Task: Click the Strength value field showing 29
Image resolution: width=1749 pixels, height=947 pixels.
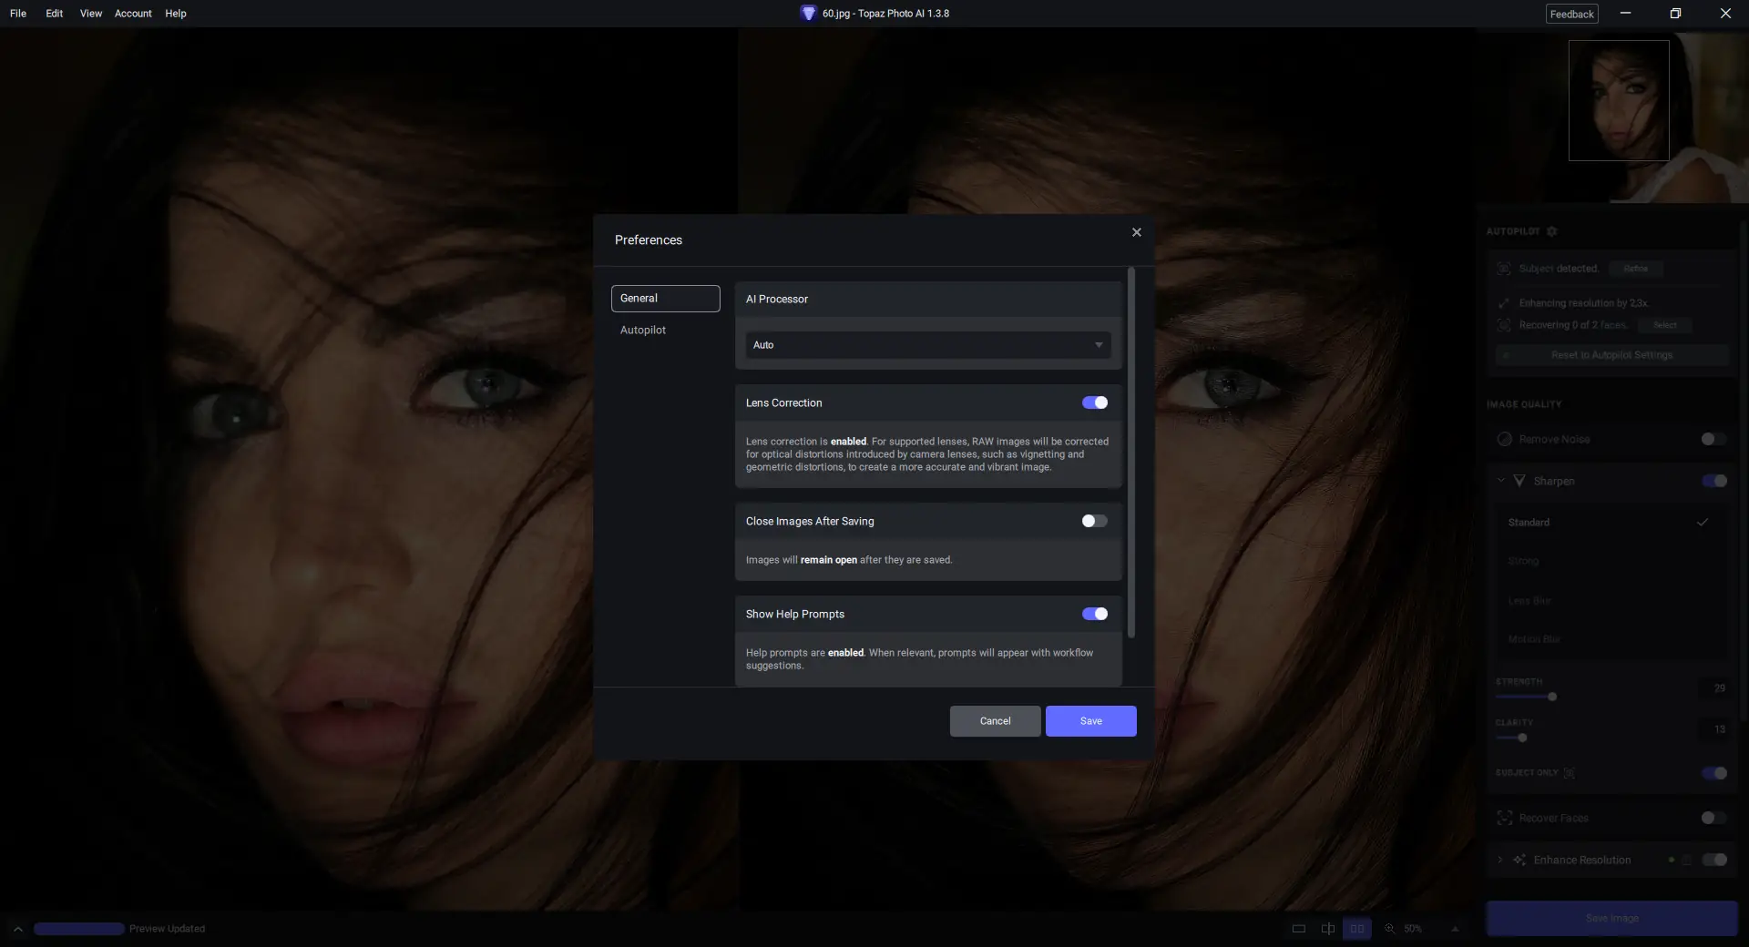Action: click(x=1713, y=688)
